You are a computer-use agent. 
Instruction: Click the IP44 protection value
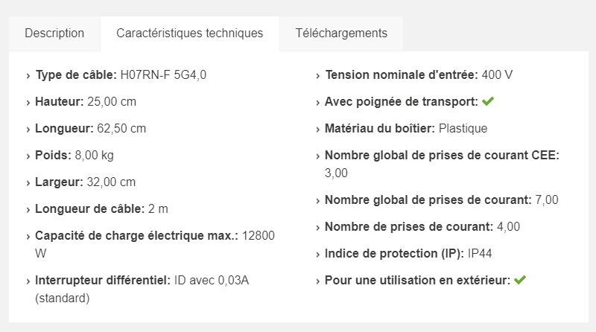480,253
